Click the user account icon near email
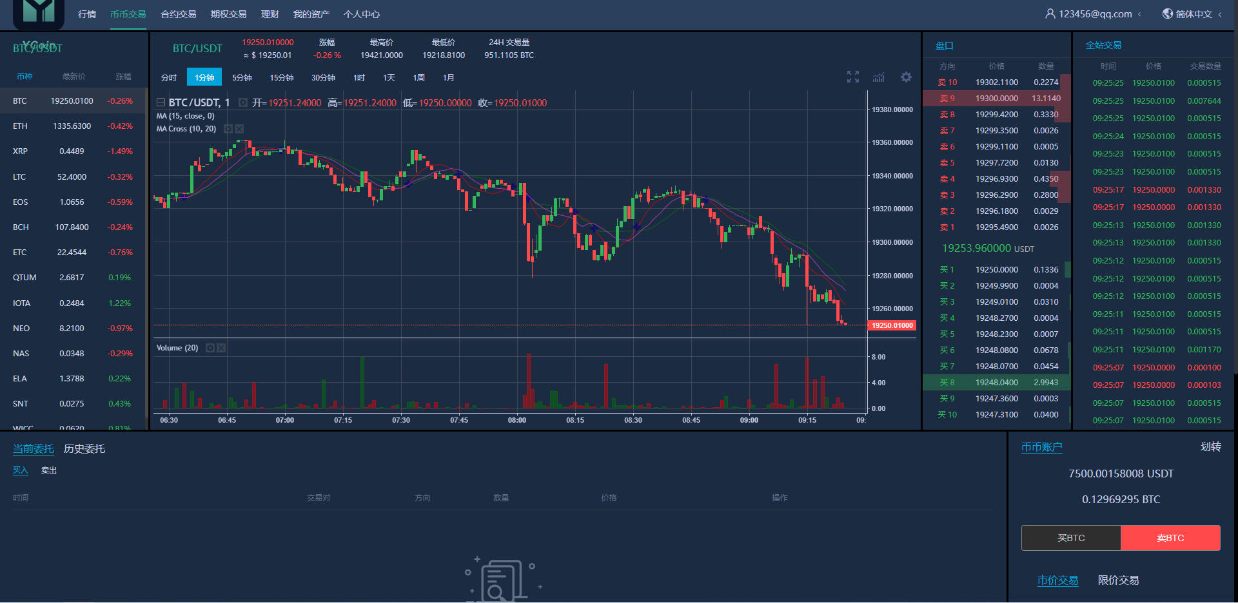The height and width of the screenshot is (603, 1238). [1050, 14]
